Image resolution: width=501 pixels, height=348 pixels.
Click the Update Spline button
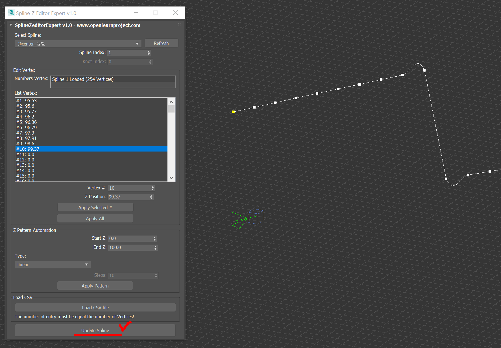(95, 330)
